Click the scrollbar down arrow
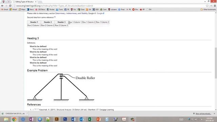The width and height of the screenshot is (217, 122). tap(216, 110)
